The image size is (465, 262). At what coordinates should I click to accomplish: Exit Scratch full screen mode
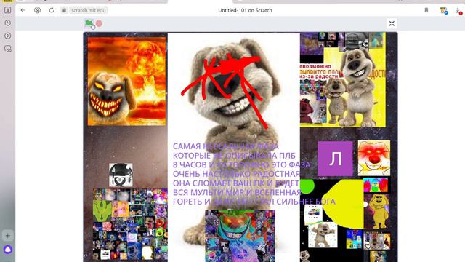click(x=392, y=24)
